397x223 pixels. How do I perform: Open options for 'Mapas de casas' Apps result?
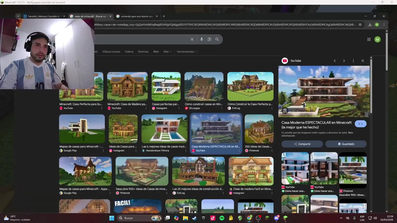pos(110,193)
